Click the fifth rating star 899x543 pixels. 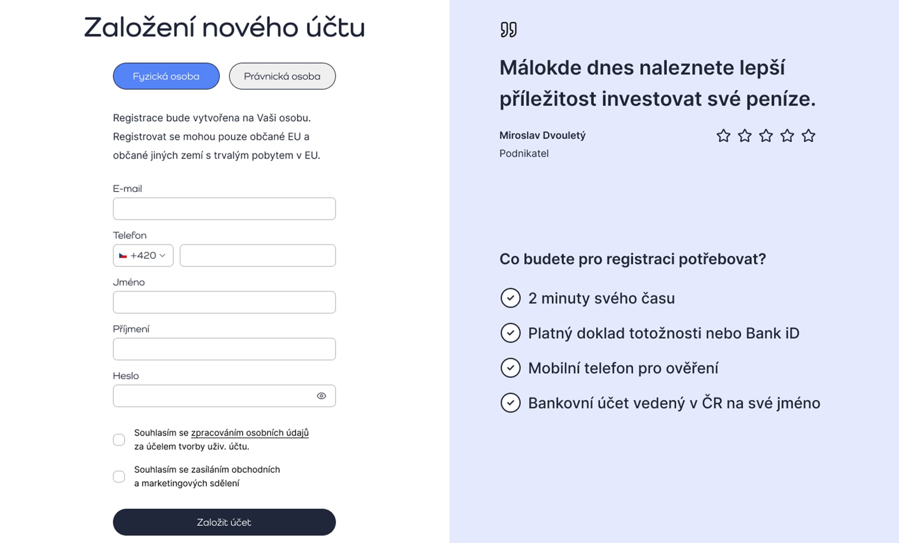[x=808, y=136]
